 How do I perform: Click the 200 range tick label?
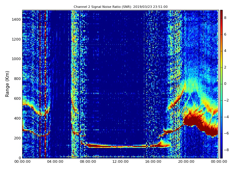17,138
